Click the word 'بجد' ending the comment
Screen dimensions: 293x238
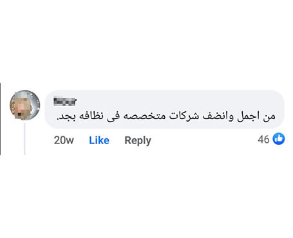pos(66,117)
